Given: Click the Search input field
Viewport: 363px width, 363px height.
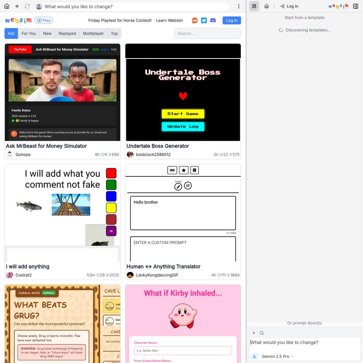Looking at the screenshot, I should tap(207, 33).
